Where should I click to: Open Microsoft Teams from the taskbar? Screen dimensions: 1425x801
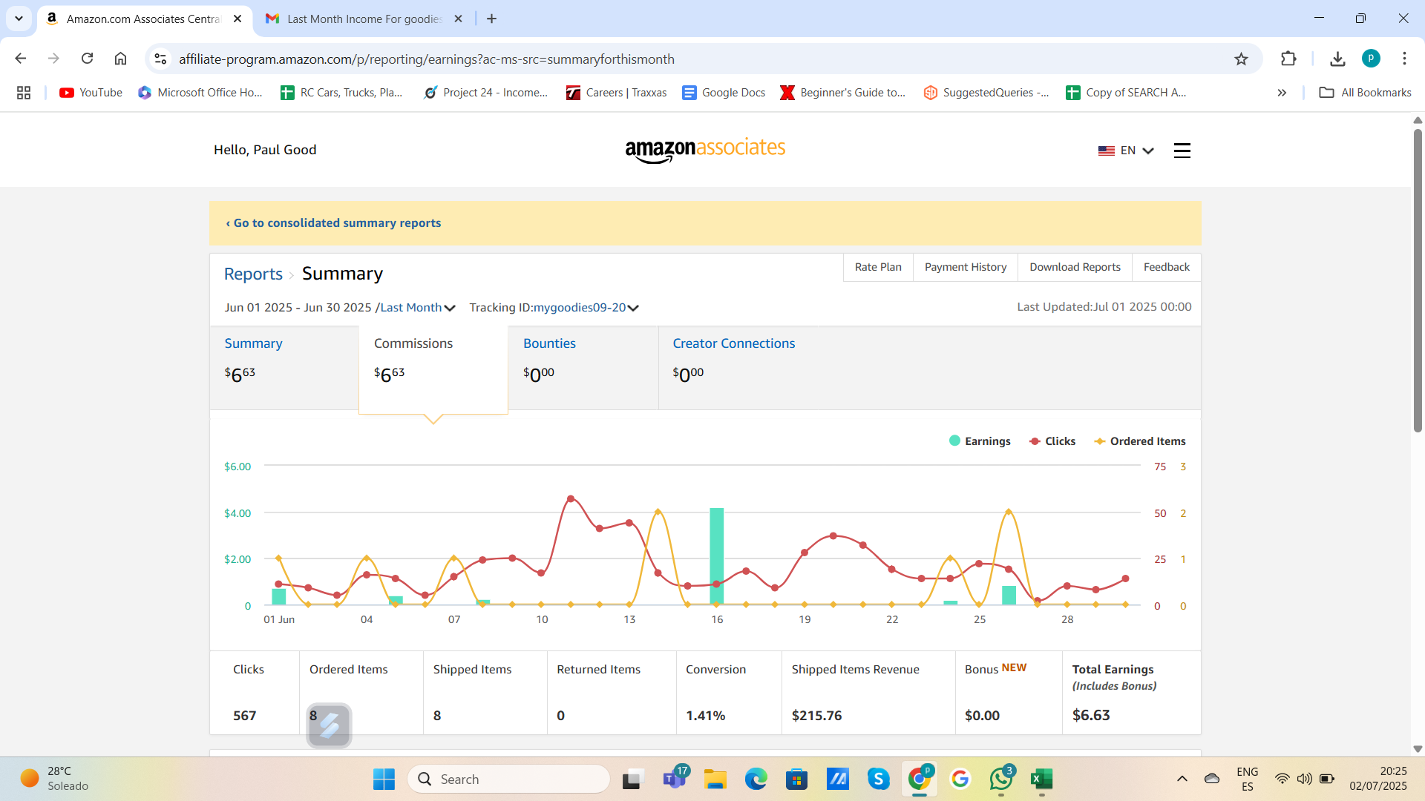point(675,779)
